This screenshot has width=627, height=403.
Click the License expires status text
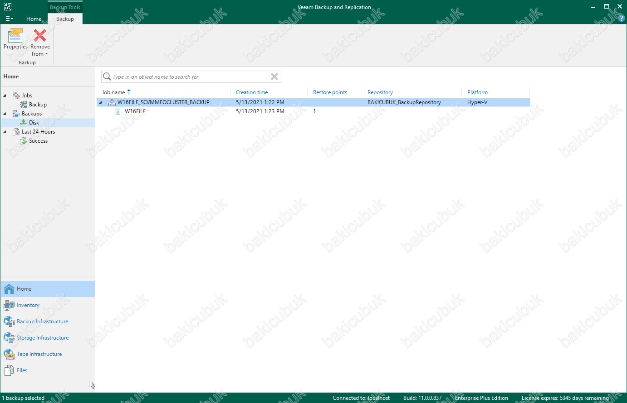[x=565, y=398]
